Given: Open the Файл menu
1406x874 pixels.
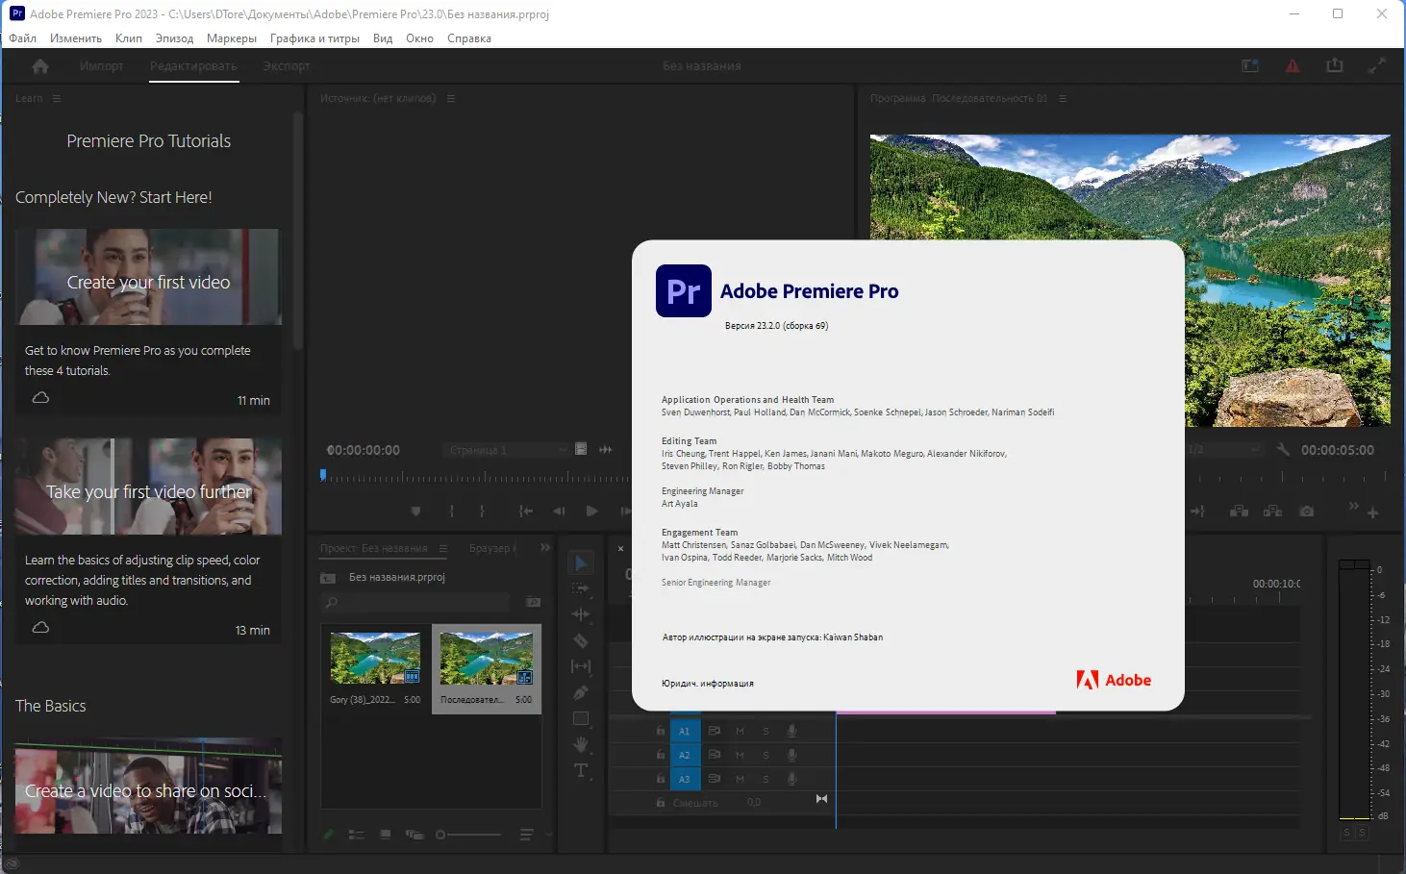Looking at the screenshot, I should tap(21, 38).
